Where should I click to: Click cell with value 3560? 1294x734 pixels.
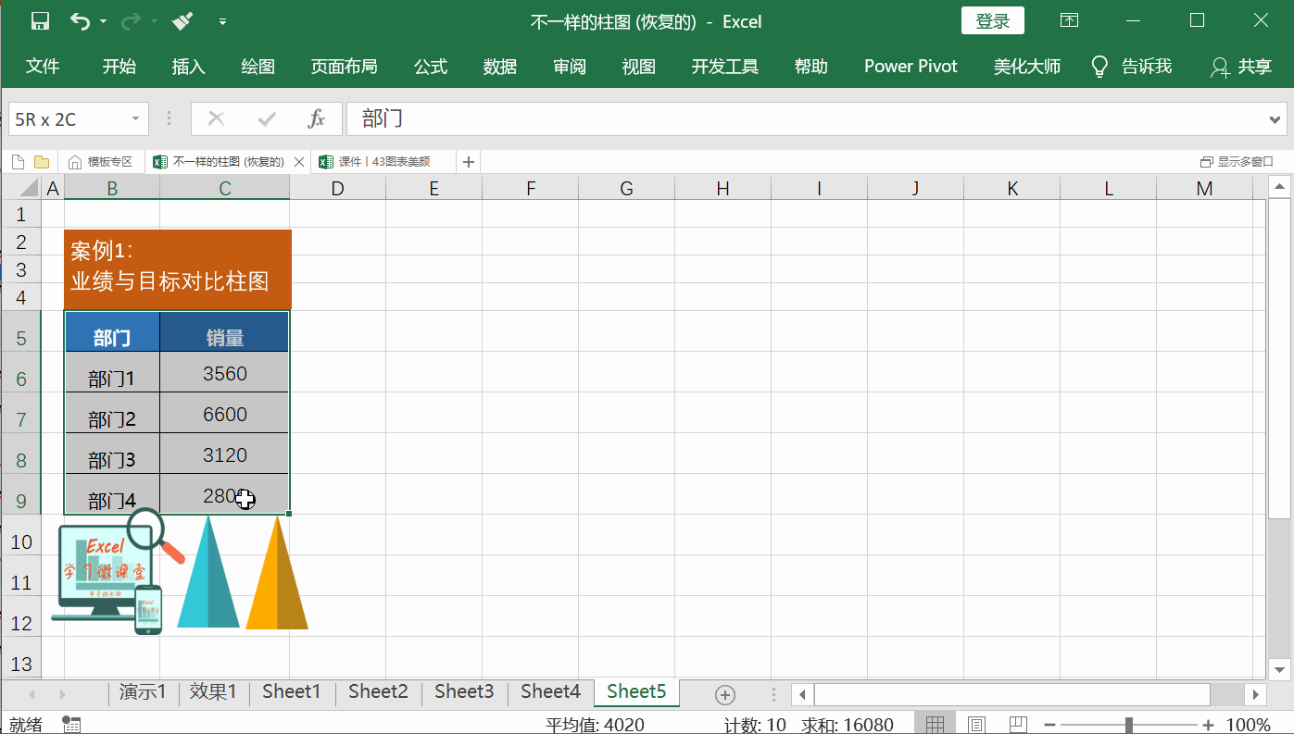(x=224, y=372)
